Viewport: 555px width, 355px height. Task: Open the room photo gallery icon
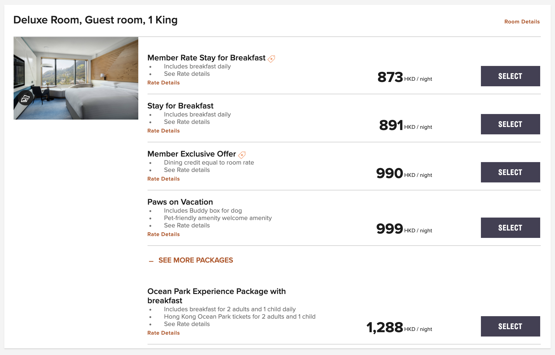[x=25, y=98]
